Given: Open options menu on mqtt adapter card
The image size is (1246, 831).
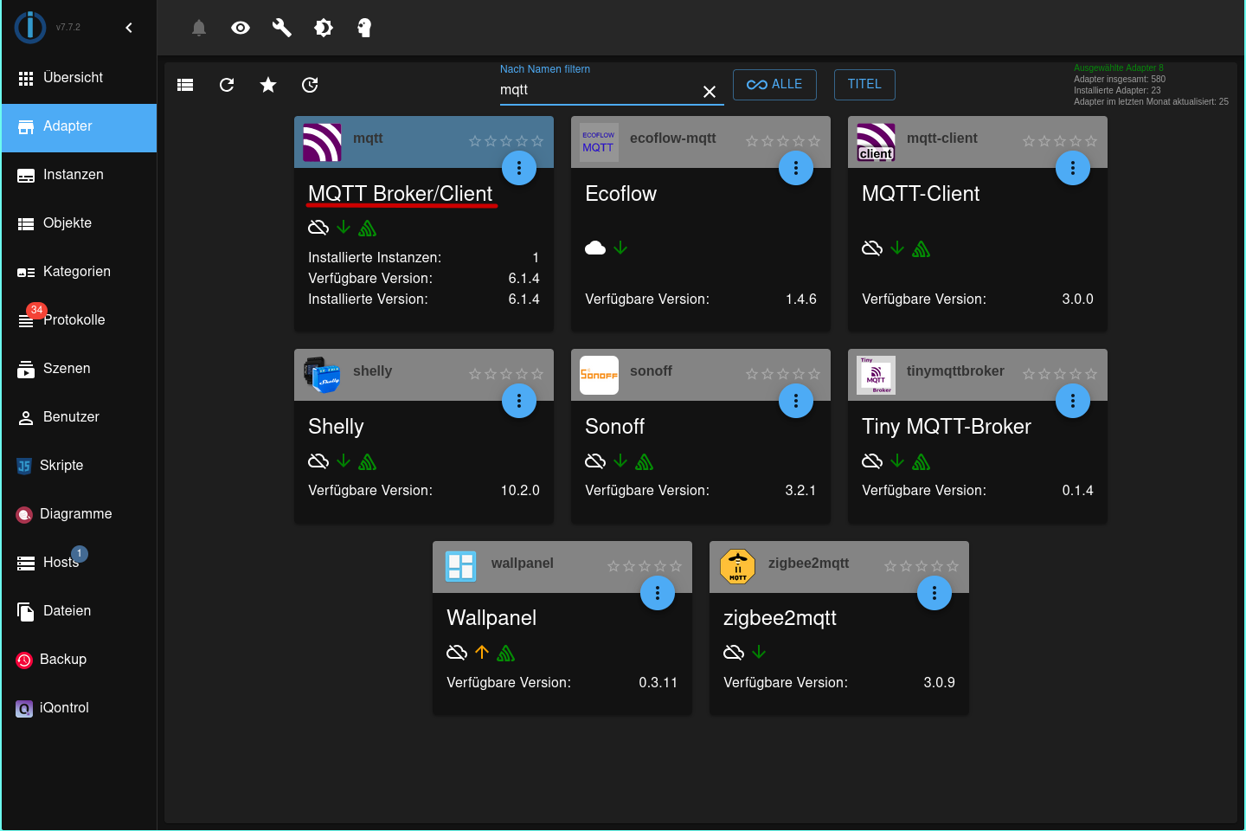Looking at the screenshot, I should pyautogui.click(x=519, y=168).
